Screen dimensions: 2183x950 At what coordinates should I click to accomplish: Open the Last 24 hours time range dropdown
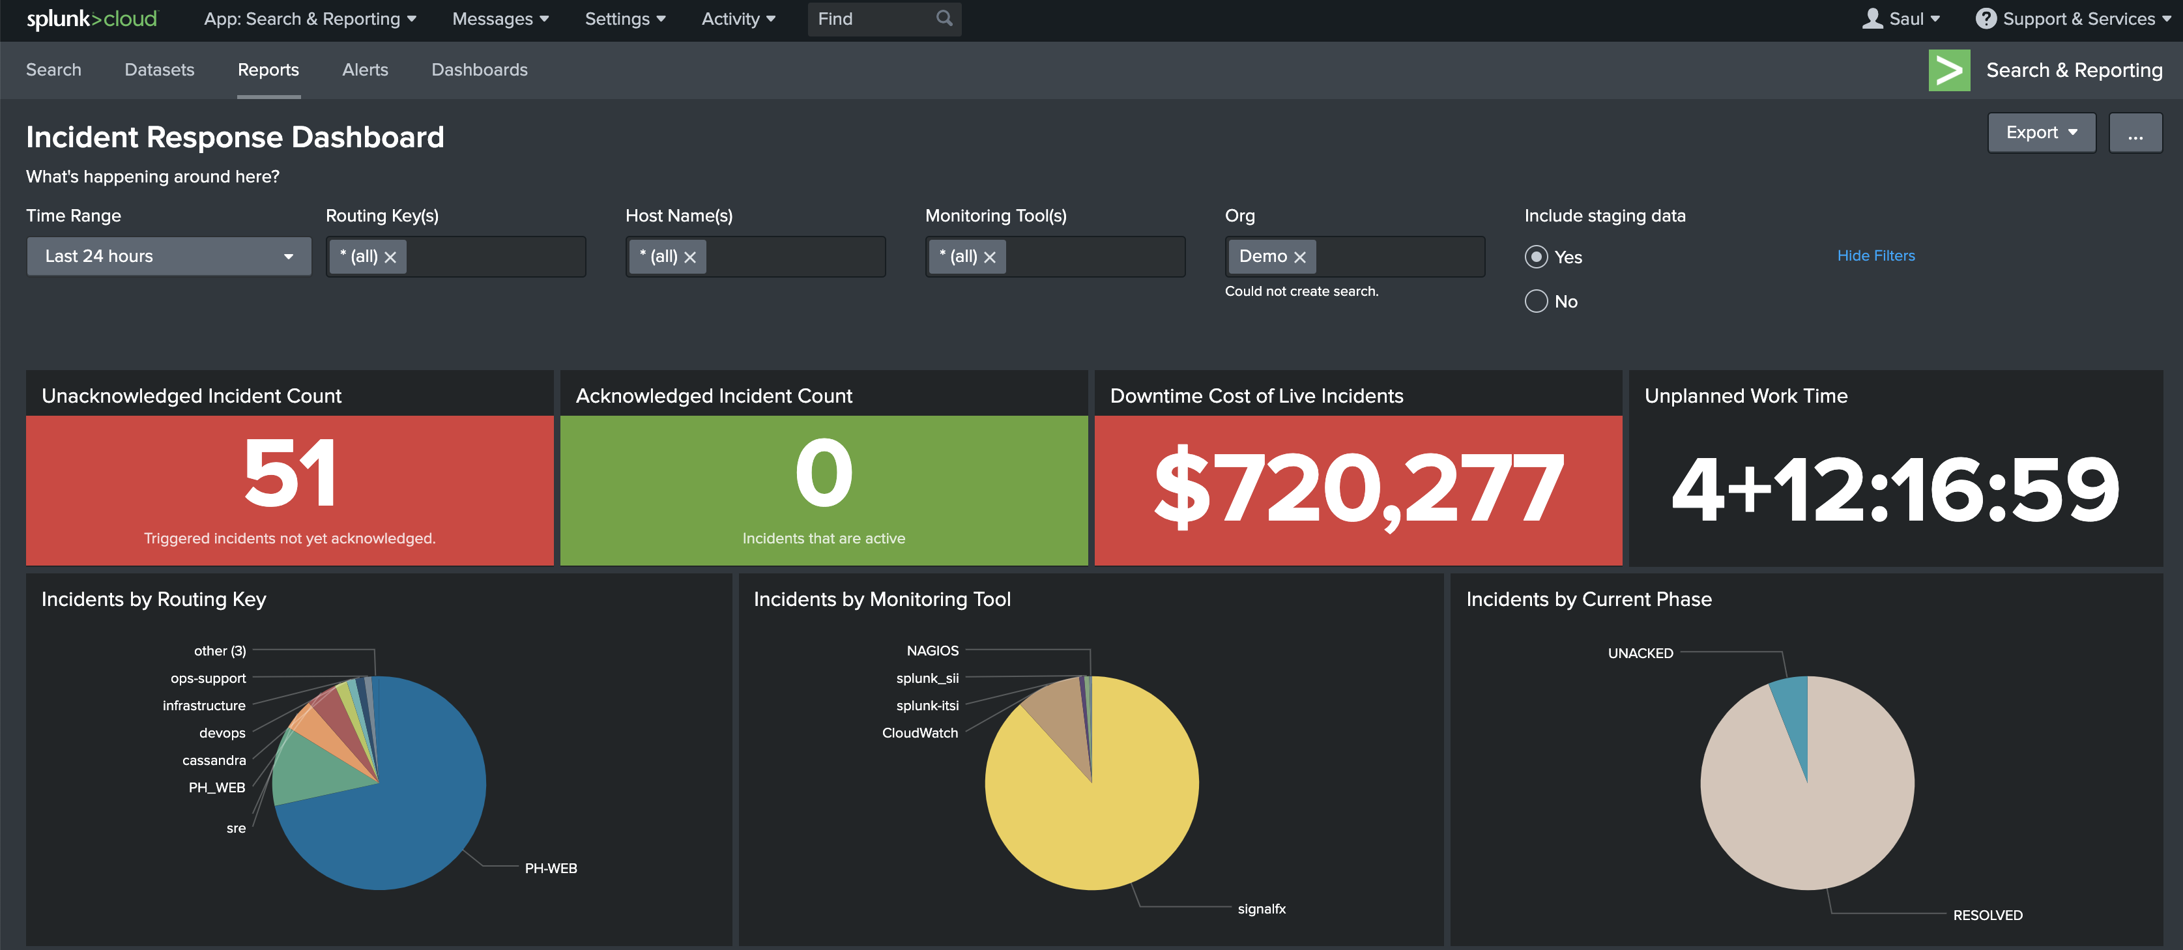tap(169, 257)
